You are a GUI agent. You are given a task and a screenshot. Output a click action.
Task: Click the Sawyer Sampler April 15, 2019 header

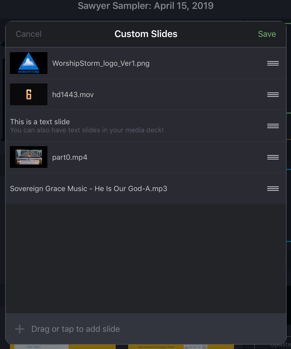[x=146, y=5]
